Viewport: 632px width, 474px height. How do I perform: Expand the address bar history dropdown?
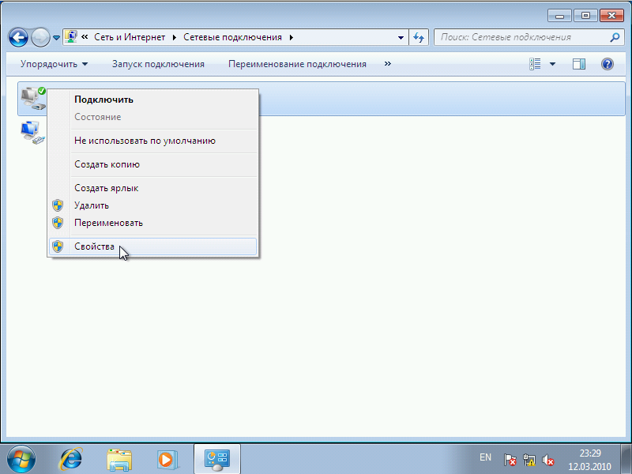click(401, 37)
